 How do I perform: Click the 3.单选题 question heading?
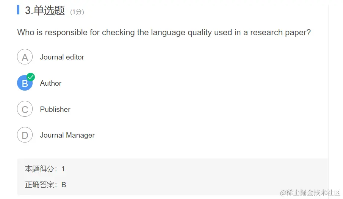pyautogui.click(x=45, y=10)
